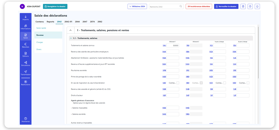
Task: Click the question mark help icon in top bar
Action: coord(250,6)
